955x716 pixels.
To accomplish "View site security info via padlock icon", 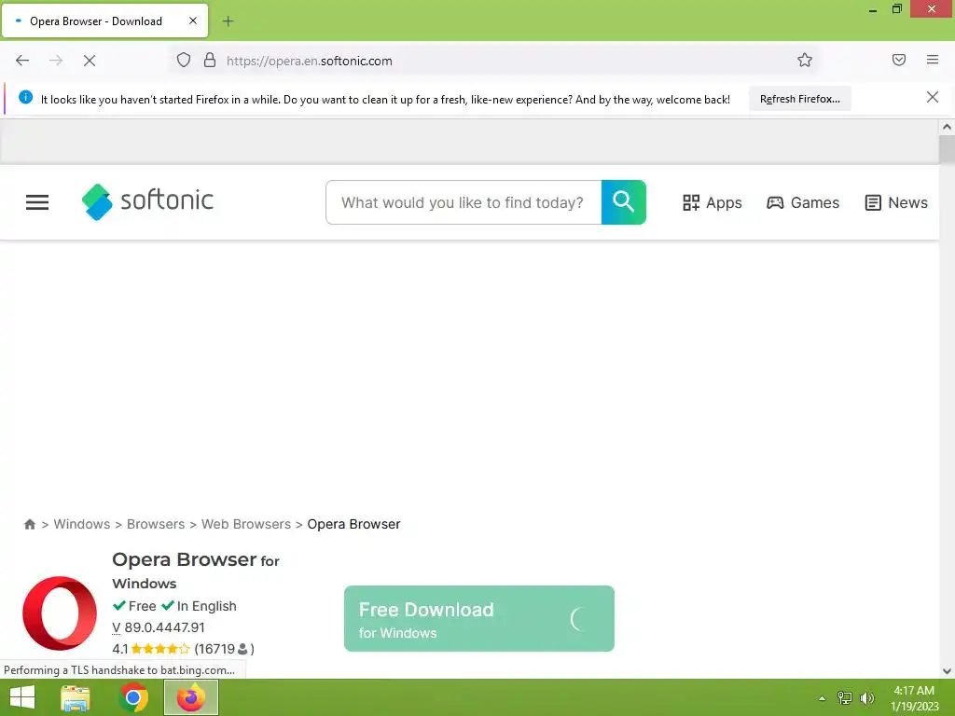I will point(210,60).
